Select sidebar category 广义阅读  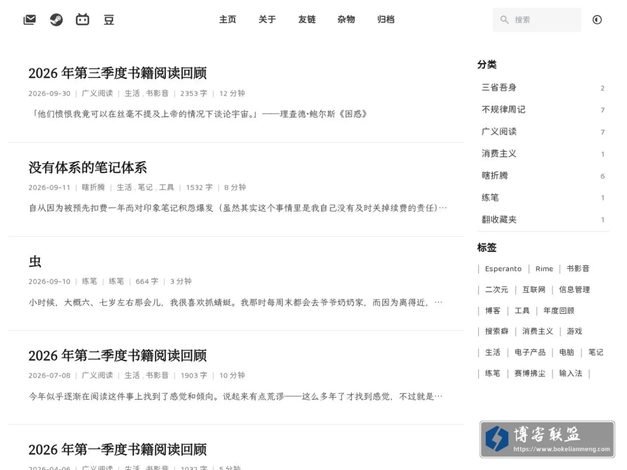[x=543, y=132]
